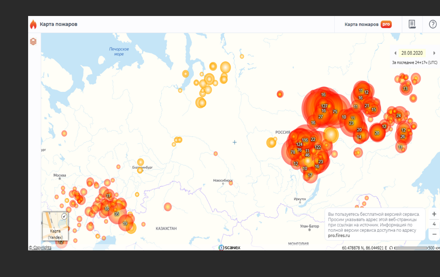The height and width of the screenshot is (277, 440).
Task: Select fire cluster labeled 21
Action: [x=367, y=106]
